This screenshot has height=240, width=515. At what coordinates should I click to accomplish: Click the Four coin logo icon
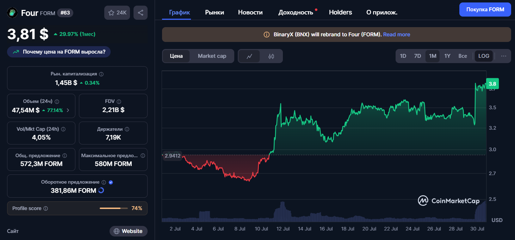point(13,13)
